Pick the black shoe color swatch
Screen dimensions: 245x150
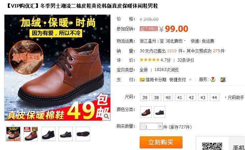pos(160,112)
